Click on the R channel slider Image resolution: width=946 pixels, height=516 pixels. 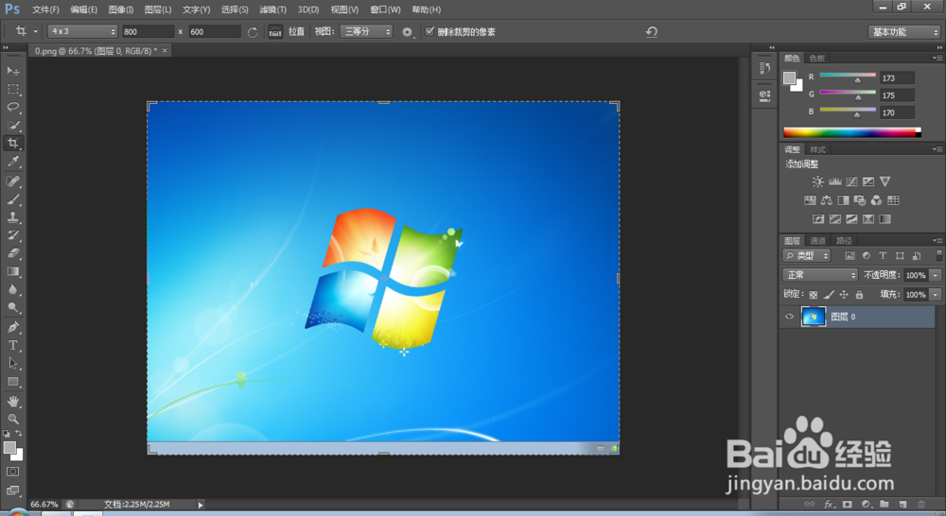[x=848, y=77]
